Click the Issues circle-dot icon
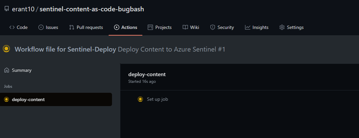The width and height of the screenshot is (359, 138). point(41,27)
